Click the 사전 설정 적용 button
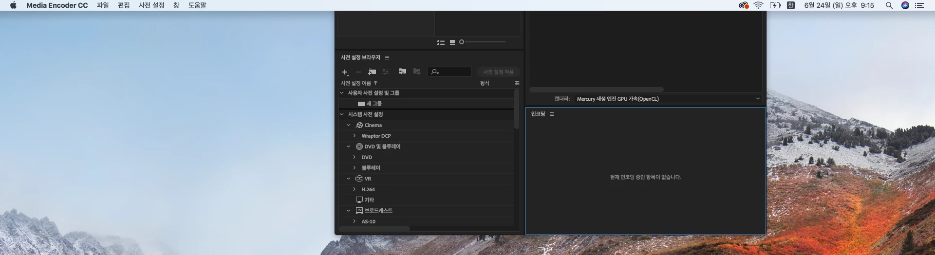935x255 pixels. tap(498, 72)
